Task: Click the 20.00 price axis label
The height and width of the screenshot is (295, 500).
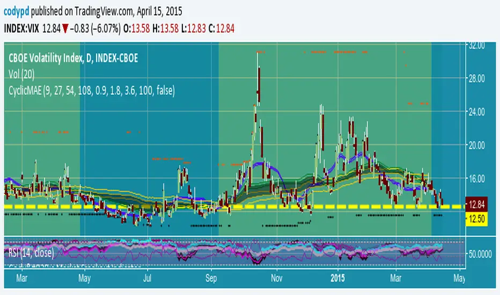Action: pyautogui.click(x=477, y=145)
